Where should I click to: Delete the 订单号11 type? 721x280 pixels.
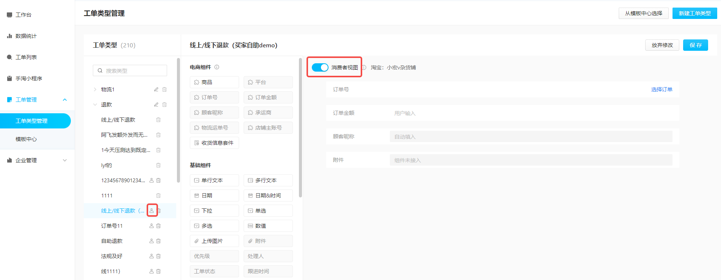(x=158, y=226)
